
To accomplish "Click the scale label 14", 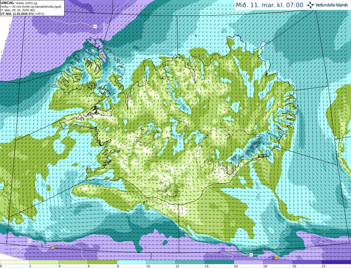I will [206, 266].
